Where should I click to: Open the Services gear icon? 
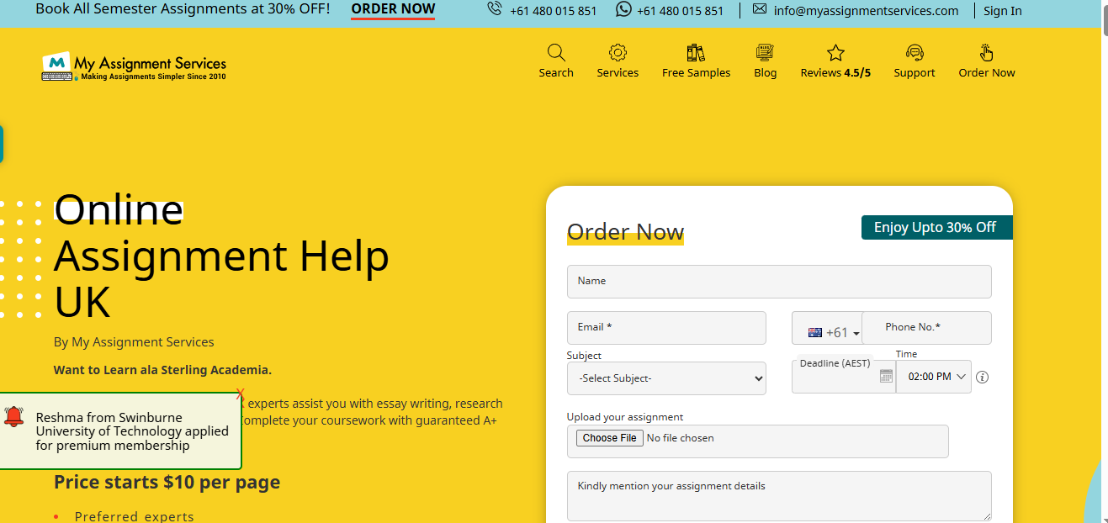tap(618, 53)
